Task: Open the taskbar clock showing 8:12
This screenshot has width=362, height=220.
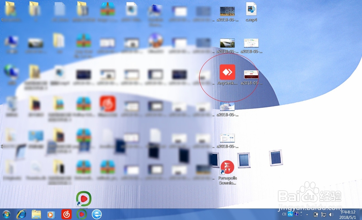Action: coord(348,215)
